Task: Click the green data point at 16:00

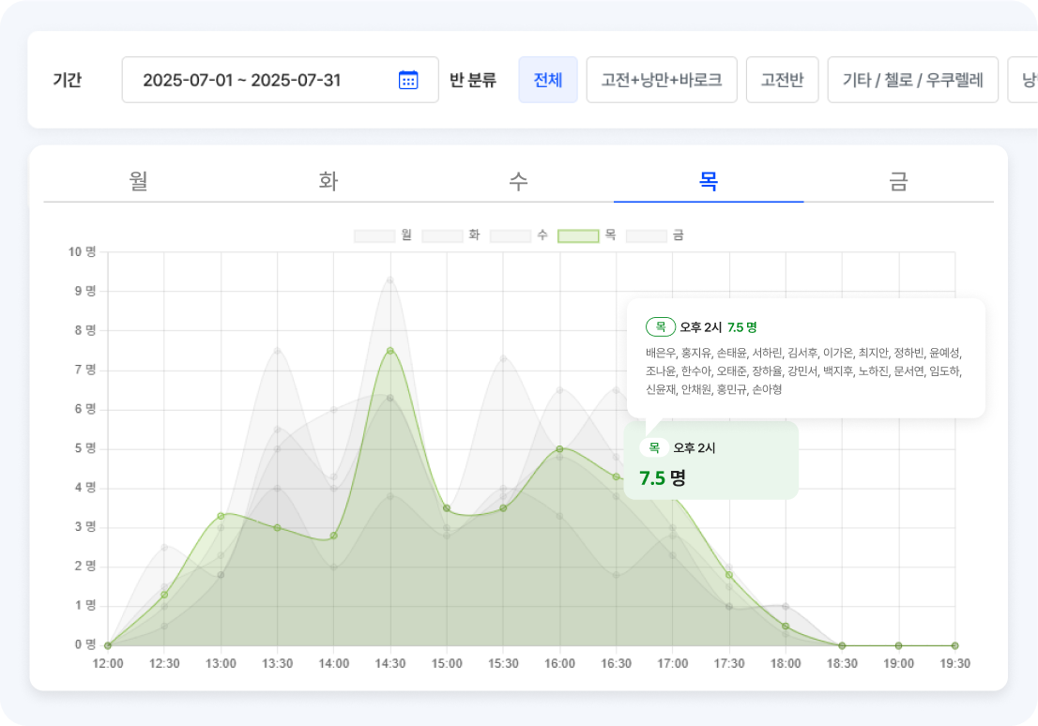Action: coord(559,449)
